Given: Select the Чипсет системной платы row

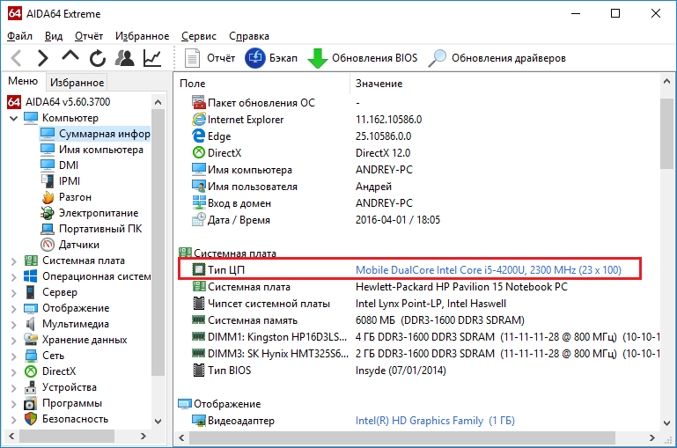Looking at the screenshot, I should [x=417, y=304].
